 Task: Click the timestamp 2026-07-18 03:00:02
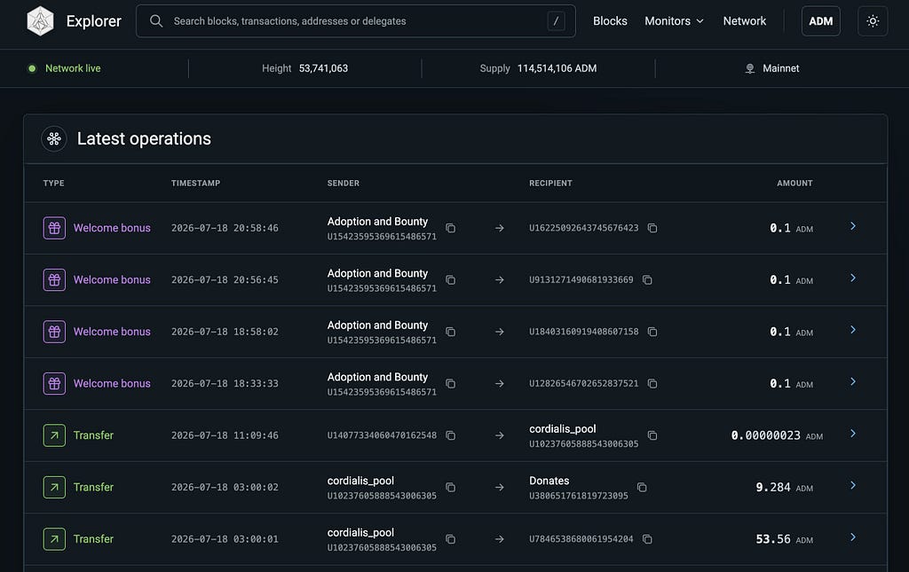[225, 488]
